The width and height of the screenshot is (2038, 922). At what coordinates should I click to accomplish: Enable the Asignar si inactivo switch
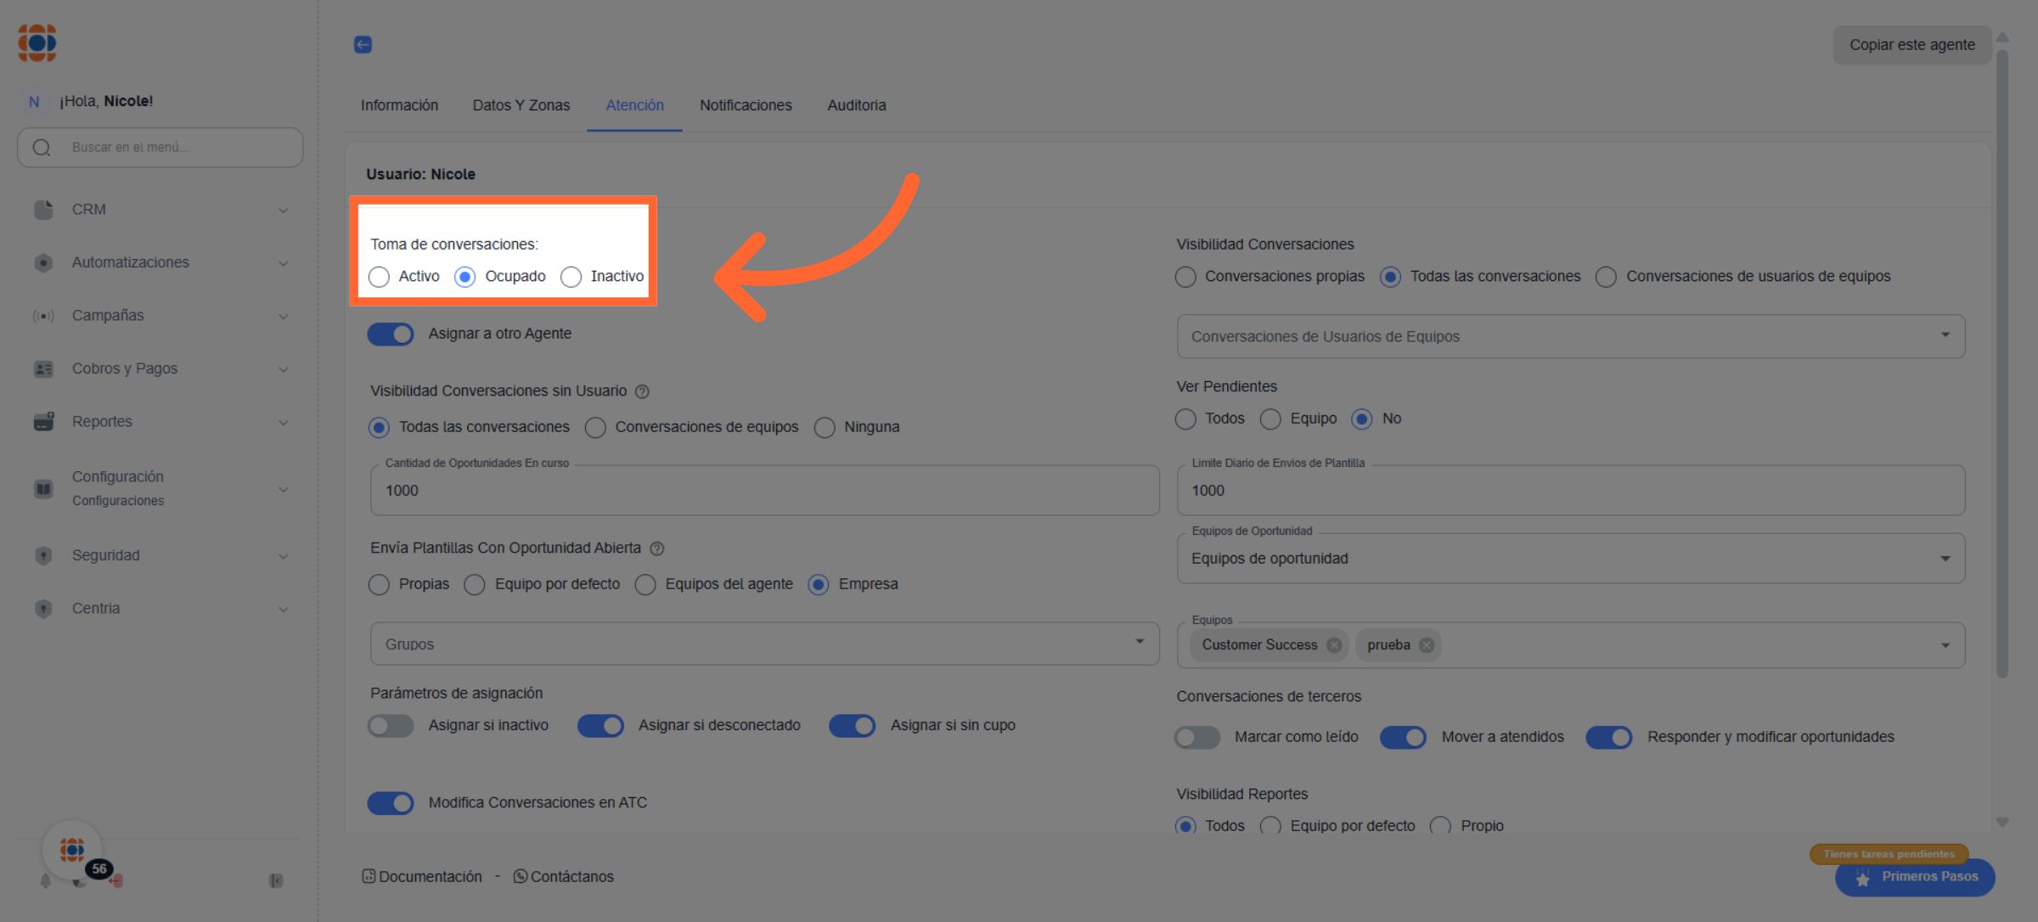tap(391, 726)
